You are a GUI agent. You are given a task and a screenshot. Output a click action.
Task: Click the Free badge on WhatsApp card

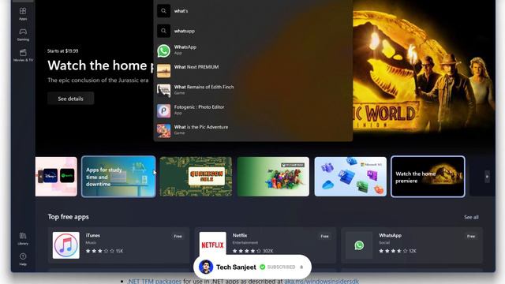pyautogui.click(x=471, y=237)
